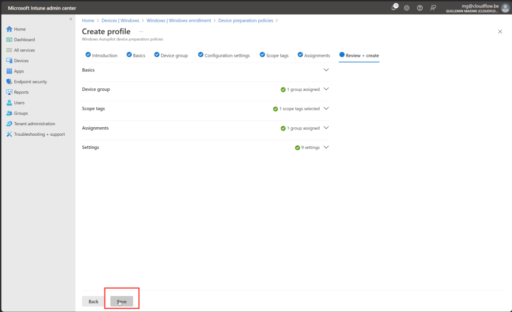The height and width of the screenshot is (312, 512).
Task: Select the Review + create tab
Action: (x=359, y=55)
